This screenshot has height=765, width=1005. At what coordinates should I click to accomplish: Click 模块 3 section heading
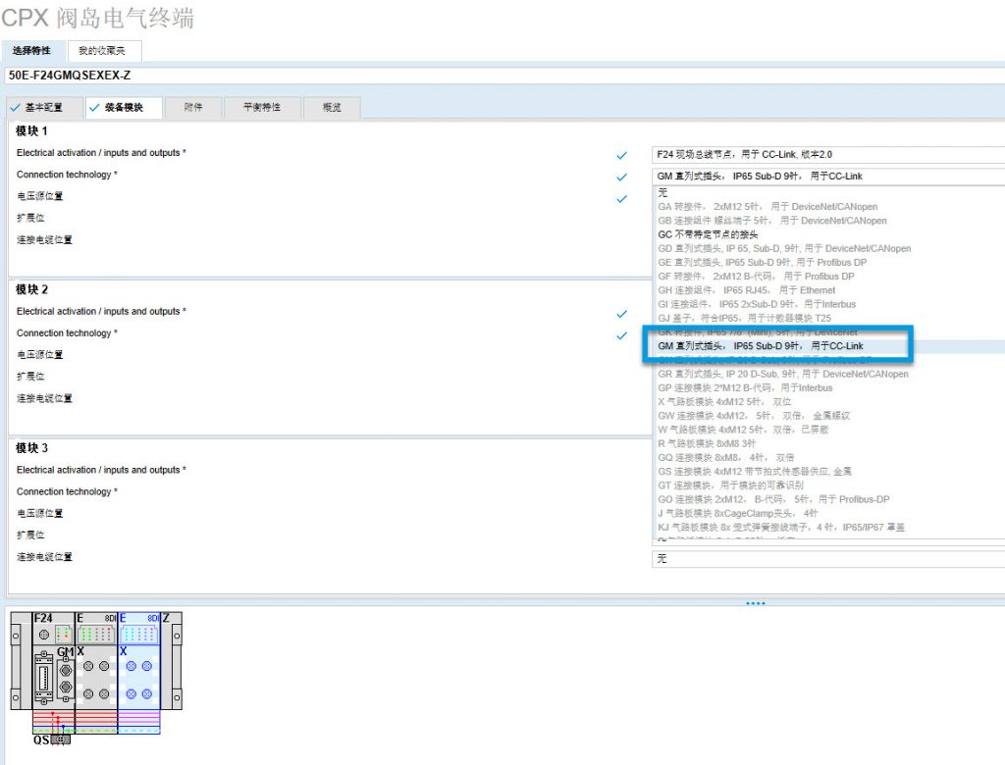31,448
